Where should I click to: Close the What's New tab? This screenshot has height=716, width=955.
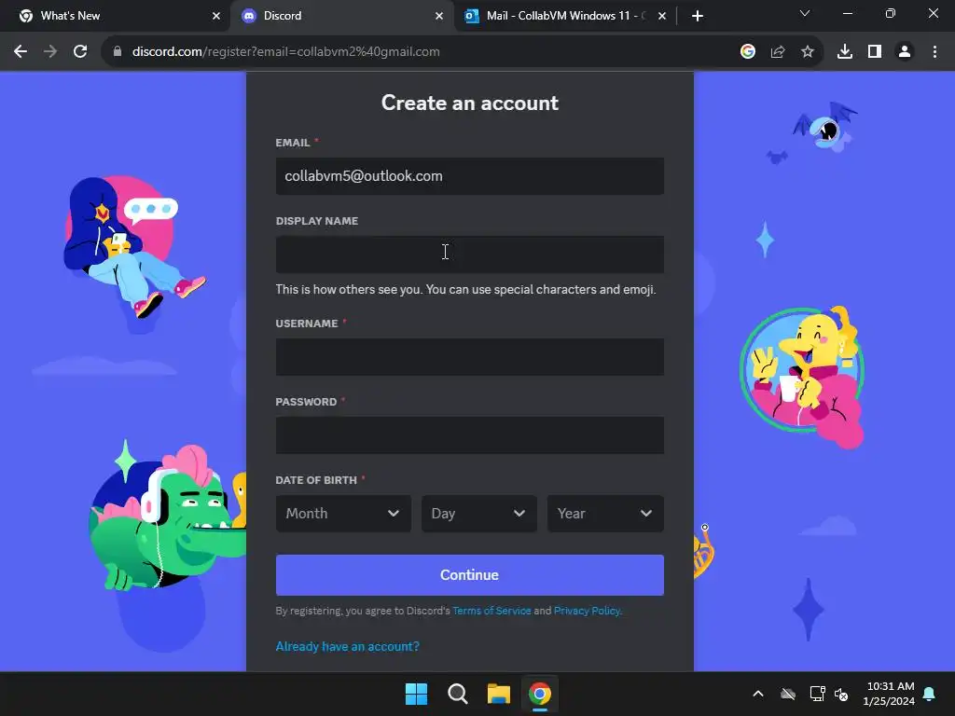point(216,16)
